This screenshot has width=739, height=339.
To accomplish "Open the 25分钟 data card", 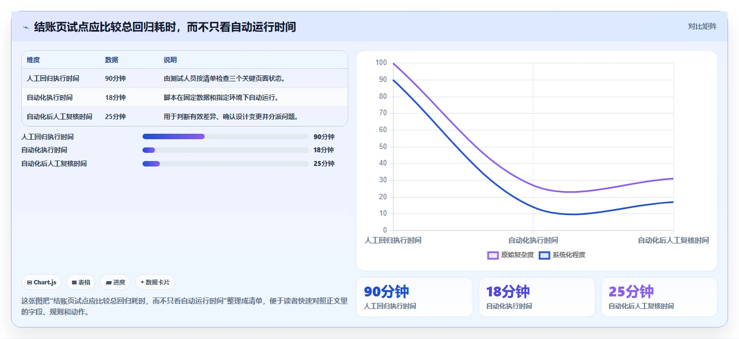I will pyautogui.click(x=659, y=297).
